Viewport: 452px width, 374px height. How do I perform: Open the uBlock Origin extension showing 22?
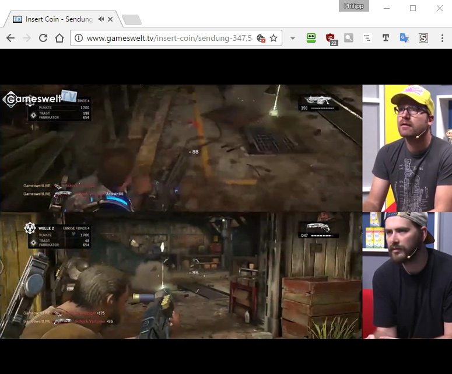point(331,39)
